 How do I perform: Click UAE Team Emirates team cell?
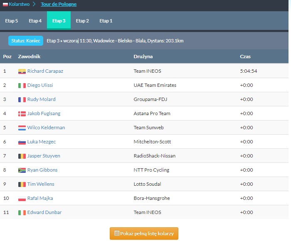coord(155,85)
